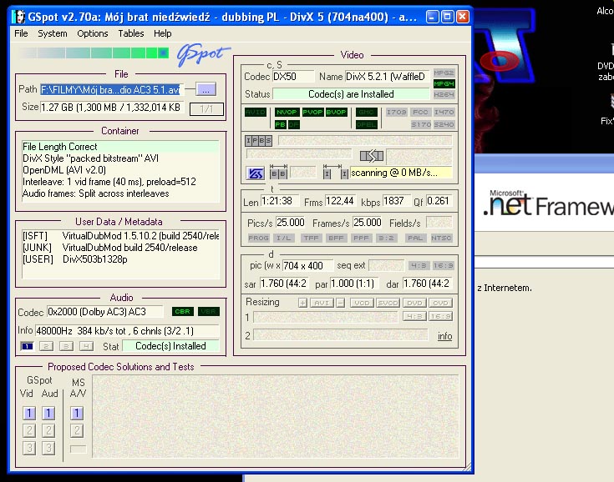This screenshot has width=614, height=482.
Task: Click the browse file button beside Path
Action: tap(206, 89)
